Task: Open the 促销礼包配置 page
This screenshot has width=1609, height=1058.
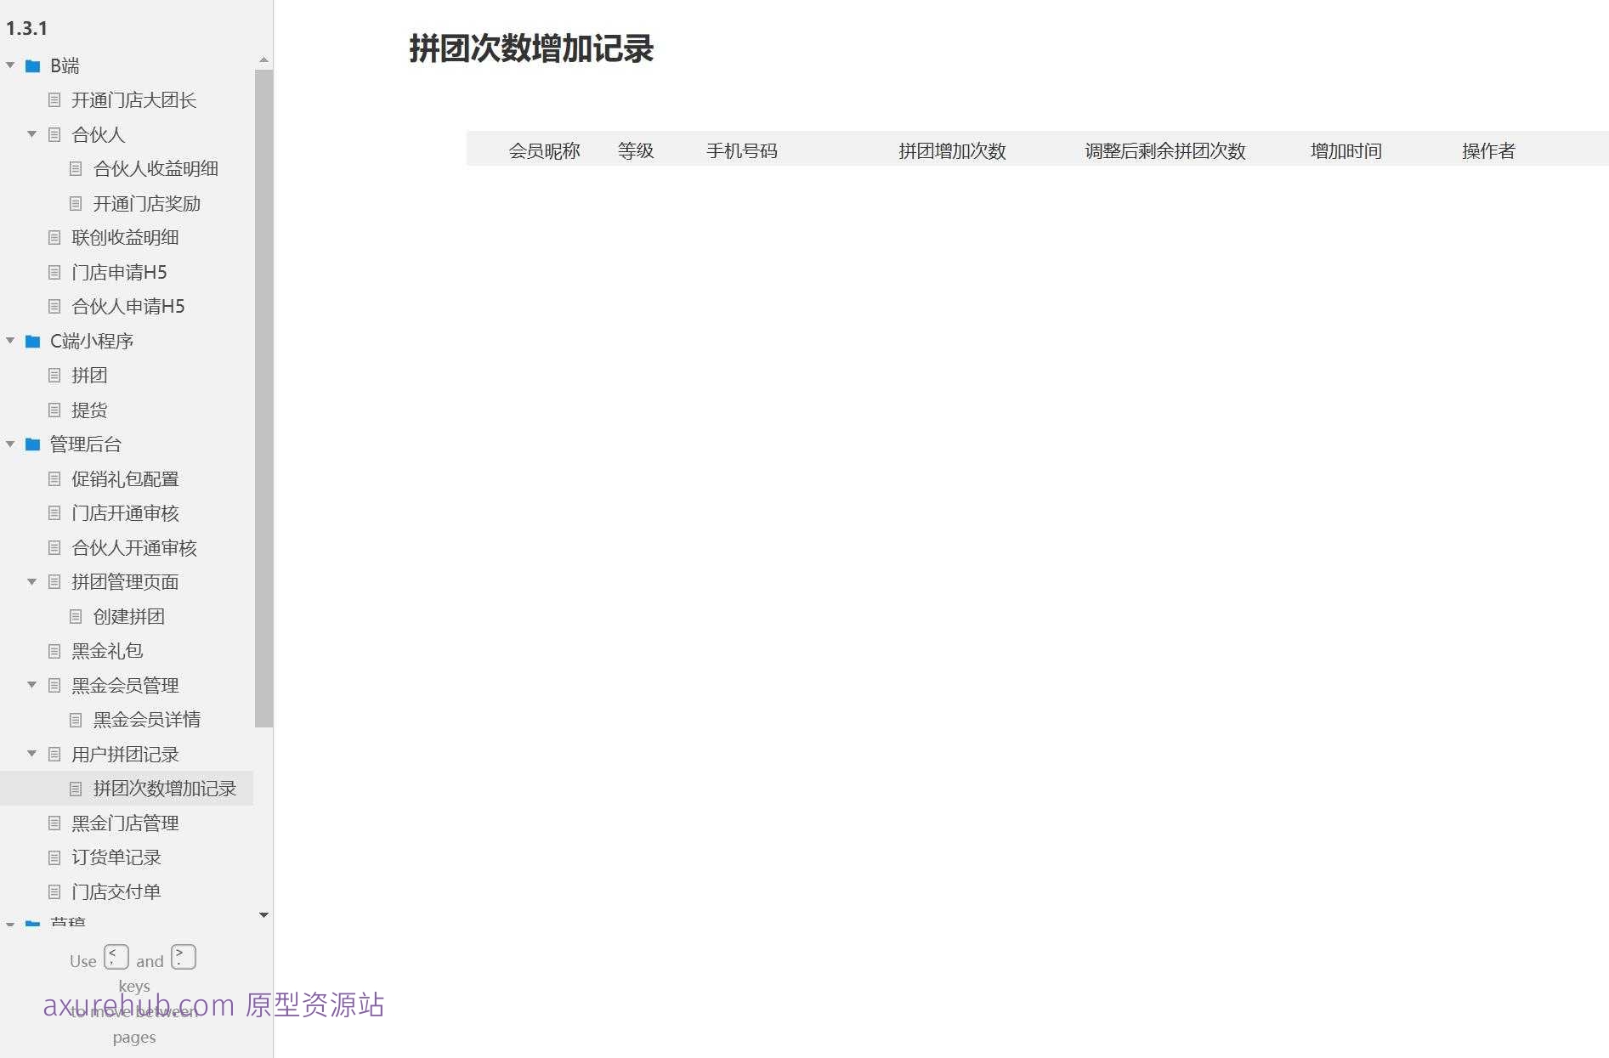Action: pos(126,478)
